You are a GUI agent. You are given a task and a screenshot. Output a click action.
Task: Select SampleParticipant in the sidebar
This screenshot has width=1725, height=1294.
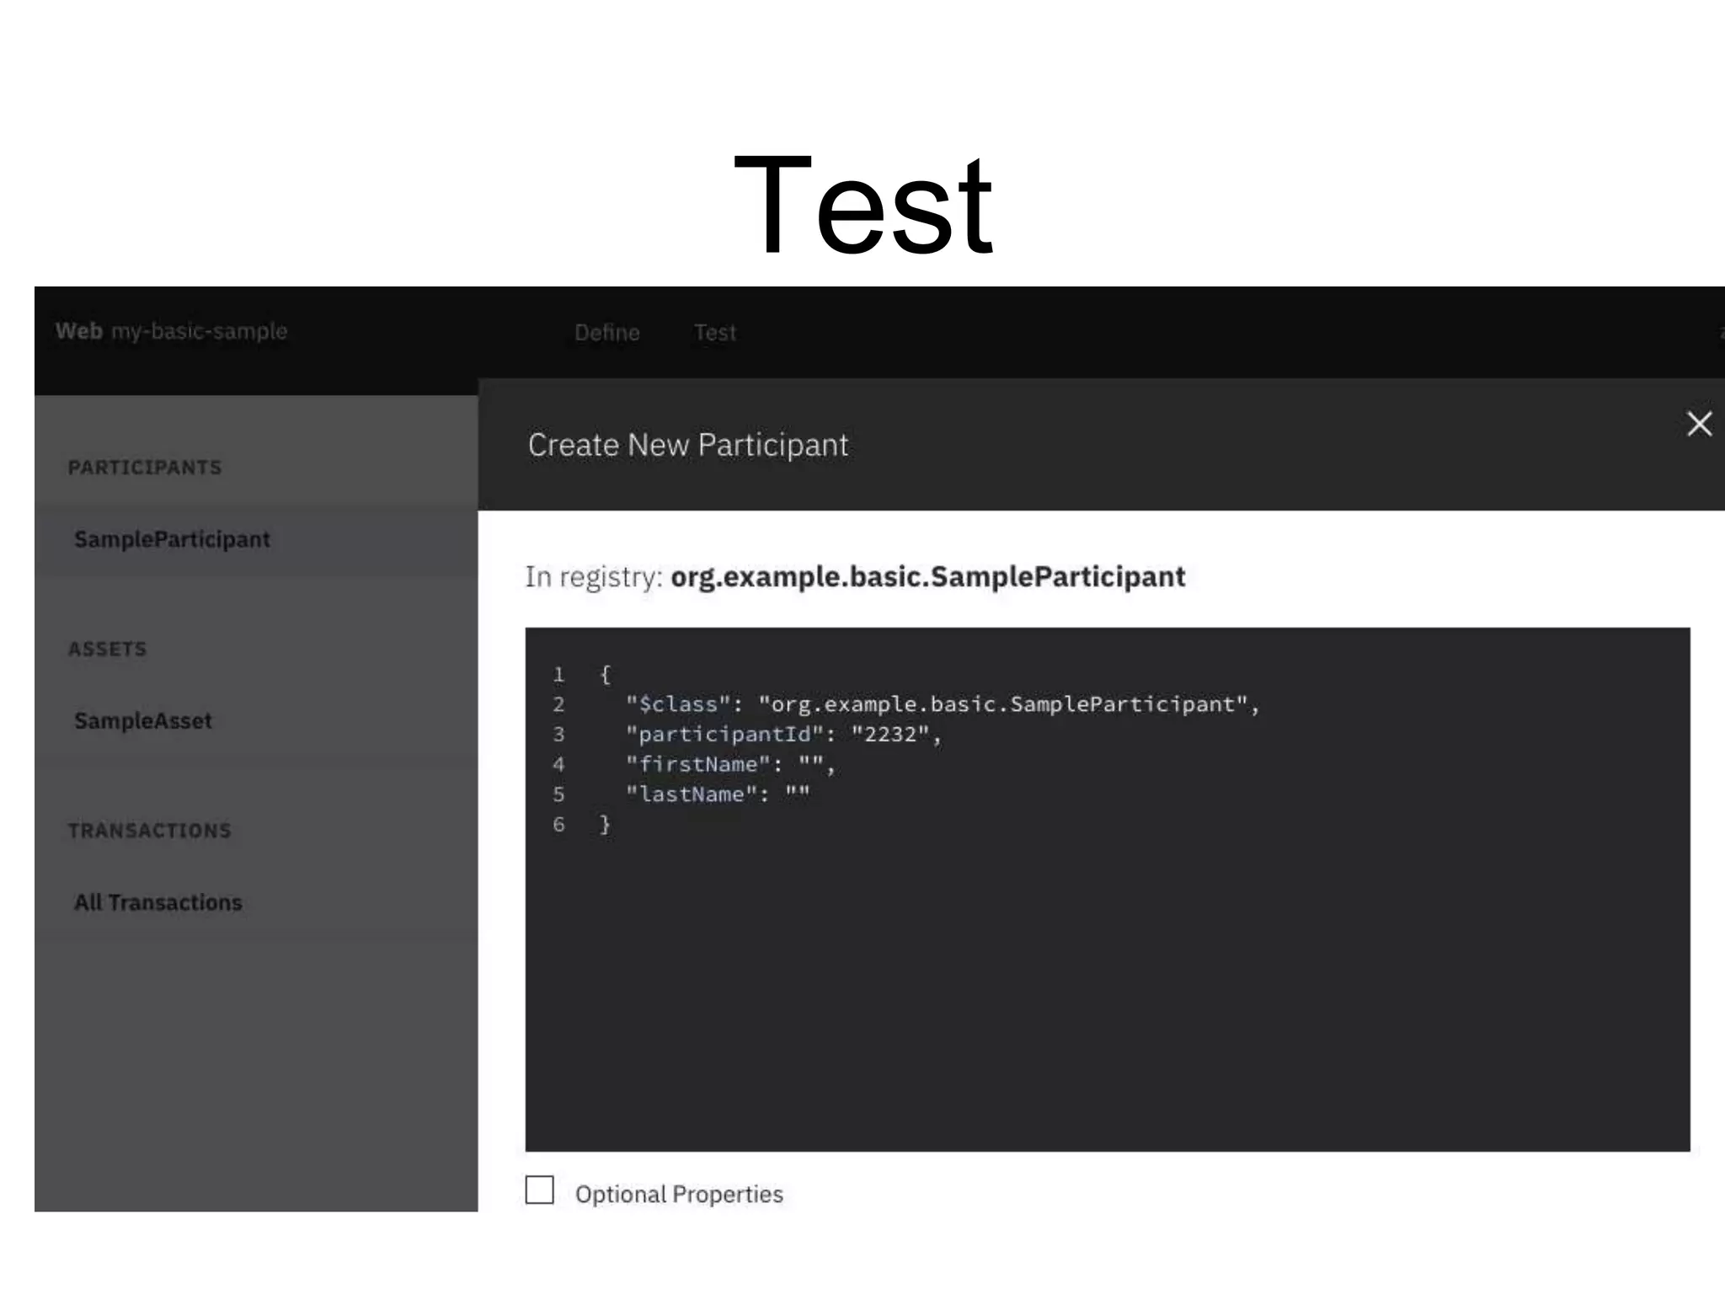[172, 540]
